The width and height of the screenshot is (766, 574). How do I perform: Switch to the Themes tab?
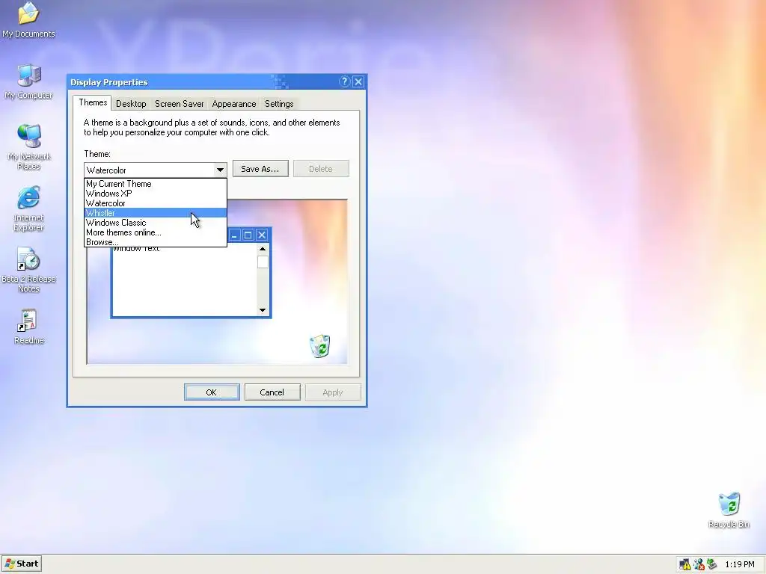pos(93,102)
